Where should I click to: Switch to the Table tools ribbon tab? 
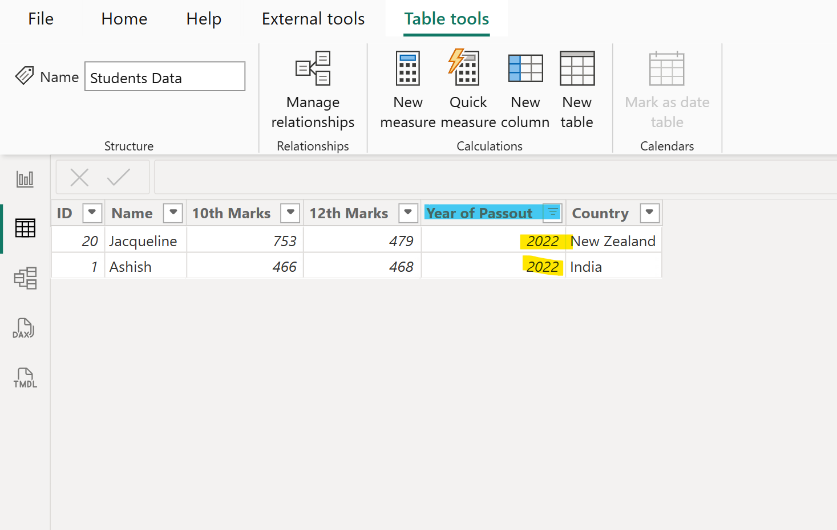446,18
